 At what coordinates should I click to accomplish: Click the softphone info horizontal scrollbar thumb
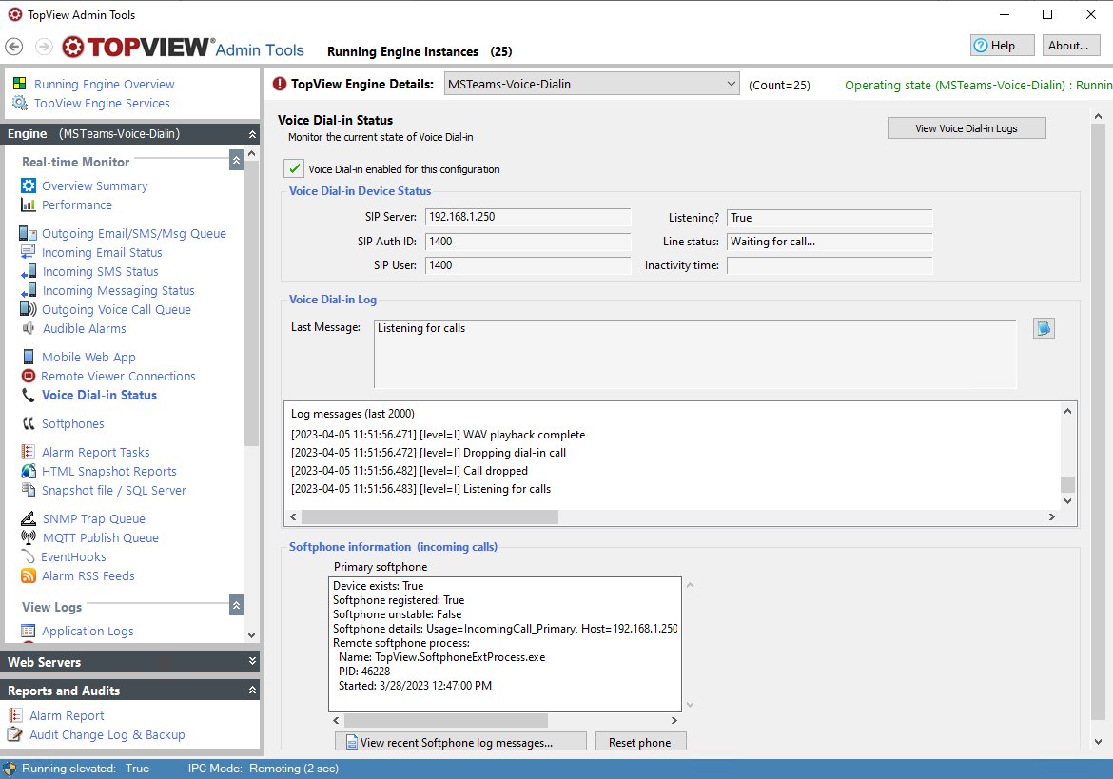446,720
